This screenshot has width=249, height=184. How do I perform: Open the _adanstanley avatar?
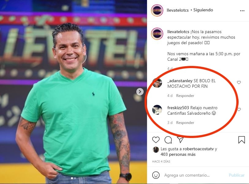pos(157,83)
